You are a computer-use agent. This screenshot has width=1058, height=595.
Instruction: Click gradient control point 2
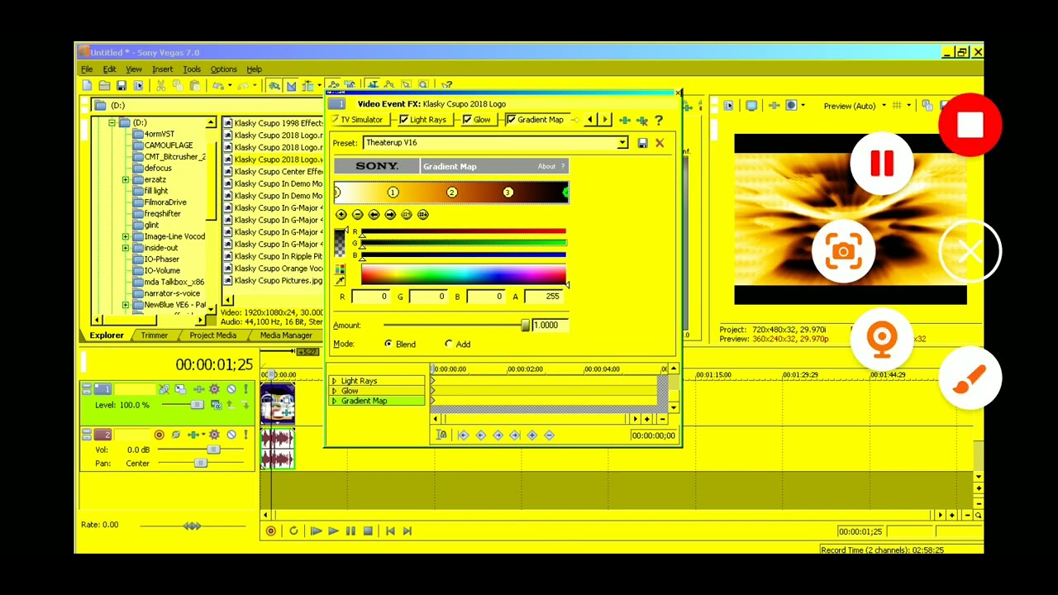pyautogui.click(x=451, y=193)
